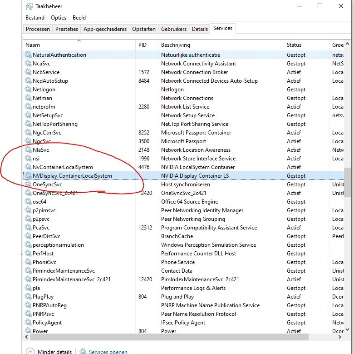
Task: Click vertical scrollbar down arrow
Action: click(x=348, y=329)
